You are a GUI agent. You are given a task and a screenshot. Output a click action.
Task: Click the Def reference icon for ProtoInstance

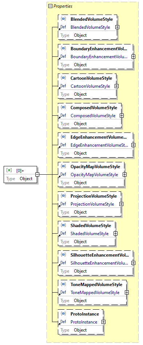[63, 322]
